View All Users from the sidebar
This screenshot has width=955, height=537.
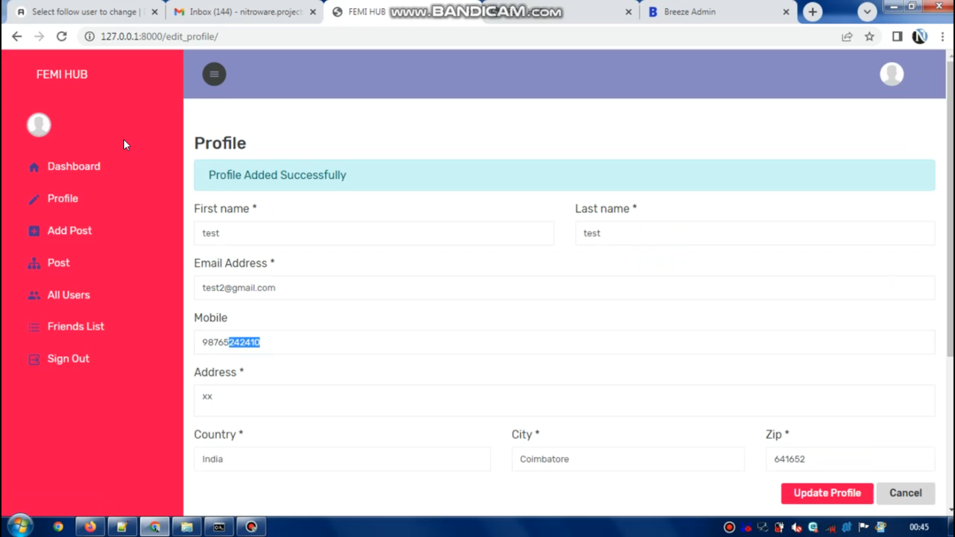pyautogui.click(x=68, y=295)
